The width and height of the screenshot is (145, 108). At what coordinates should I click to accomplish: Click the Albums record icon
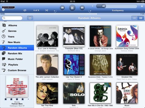point(4,25)
